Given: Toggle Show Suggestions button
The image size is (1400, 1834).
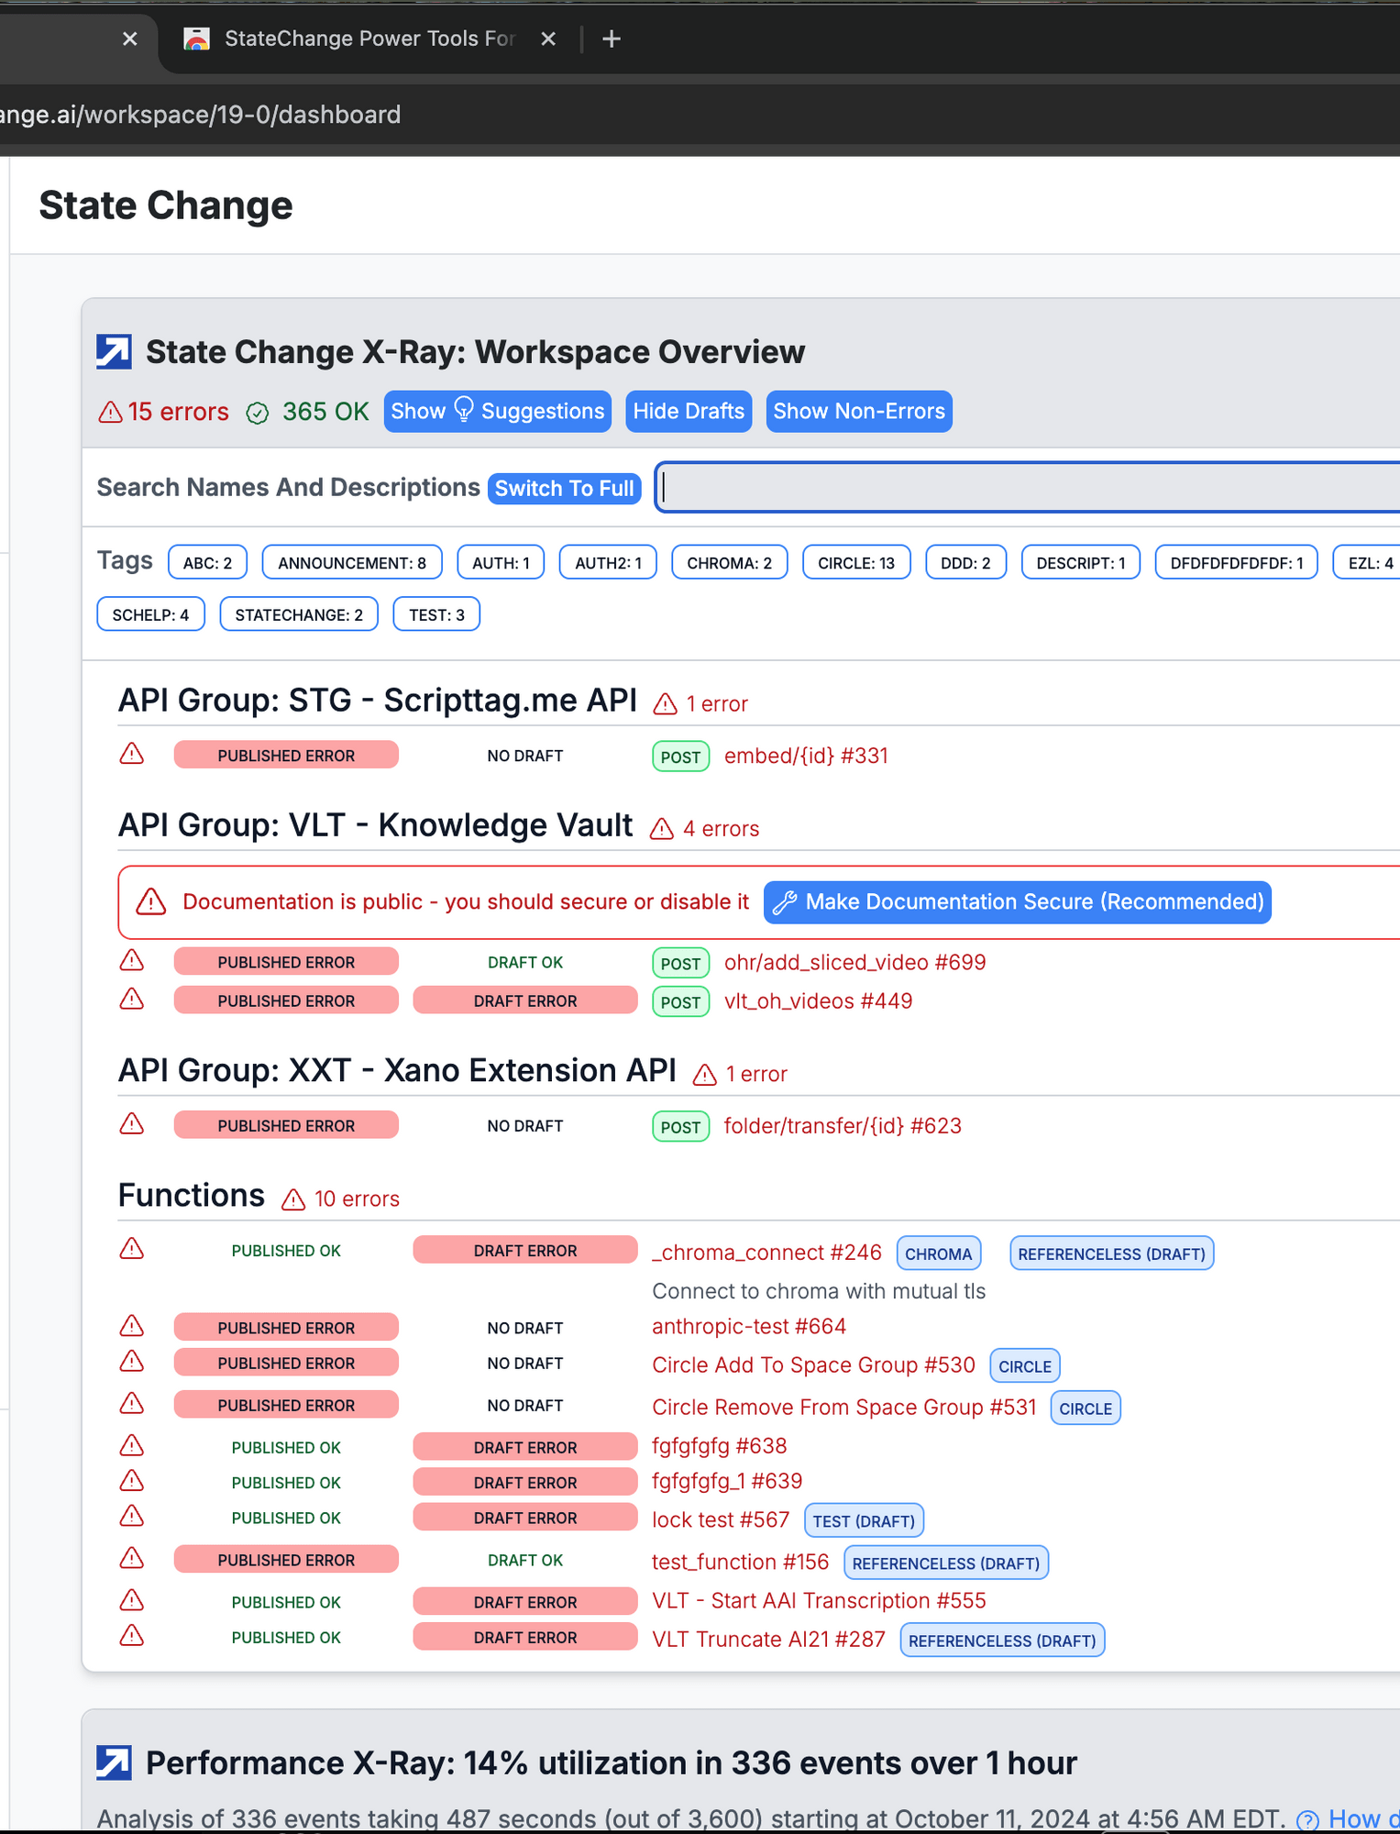Looking at the screenshot, I should click(497, 412).
